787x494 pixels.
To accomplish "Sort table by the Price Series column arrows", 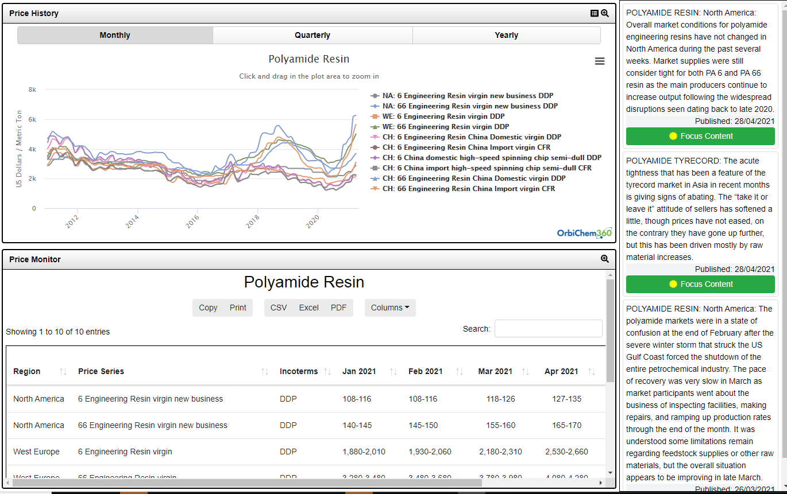I will [265, 371].
